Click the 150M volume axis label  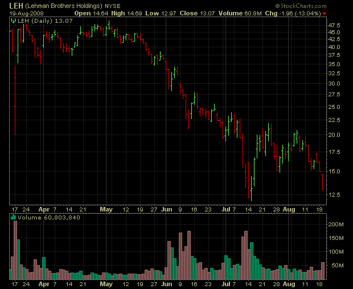coord(336,238)
